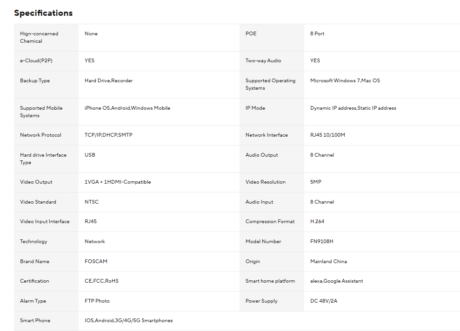Screen dimensions: 460x331
Task: Select Dynamic IP address,Static IP address value
Action: click(353, 108)
